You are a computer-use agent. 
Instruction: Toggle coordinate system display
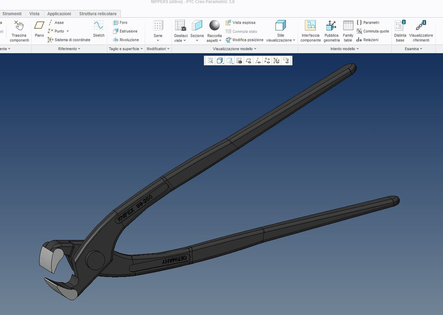coord(276,61)
